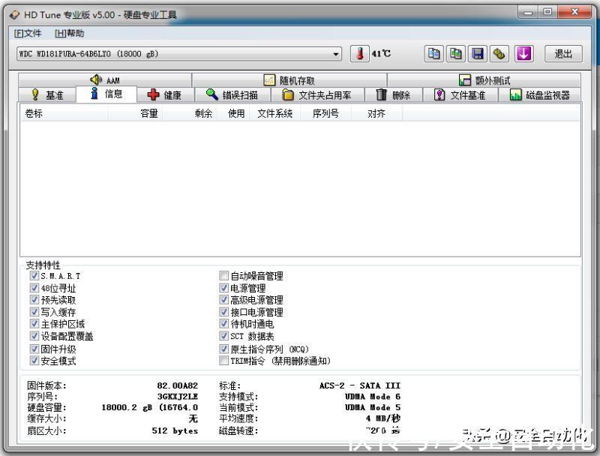600x456 pixels.
Task: Click the 使用 column header
Action: (233, 113)
